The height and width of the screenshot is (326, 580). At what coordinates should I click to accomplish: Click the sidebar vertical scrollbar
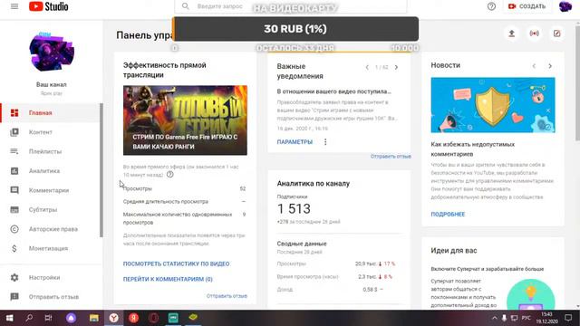(x=101, y=170)
